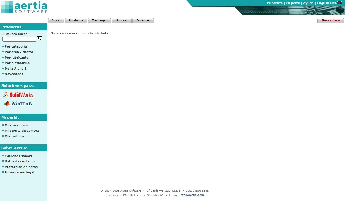Open the MATLAB solutions logo

pyautogui.click(x=18, y=103)
